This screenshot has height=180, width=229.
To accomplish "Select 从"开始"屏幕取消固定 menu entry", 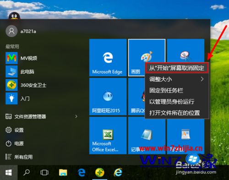I will point(177,68).
